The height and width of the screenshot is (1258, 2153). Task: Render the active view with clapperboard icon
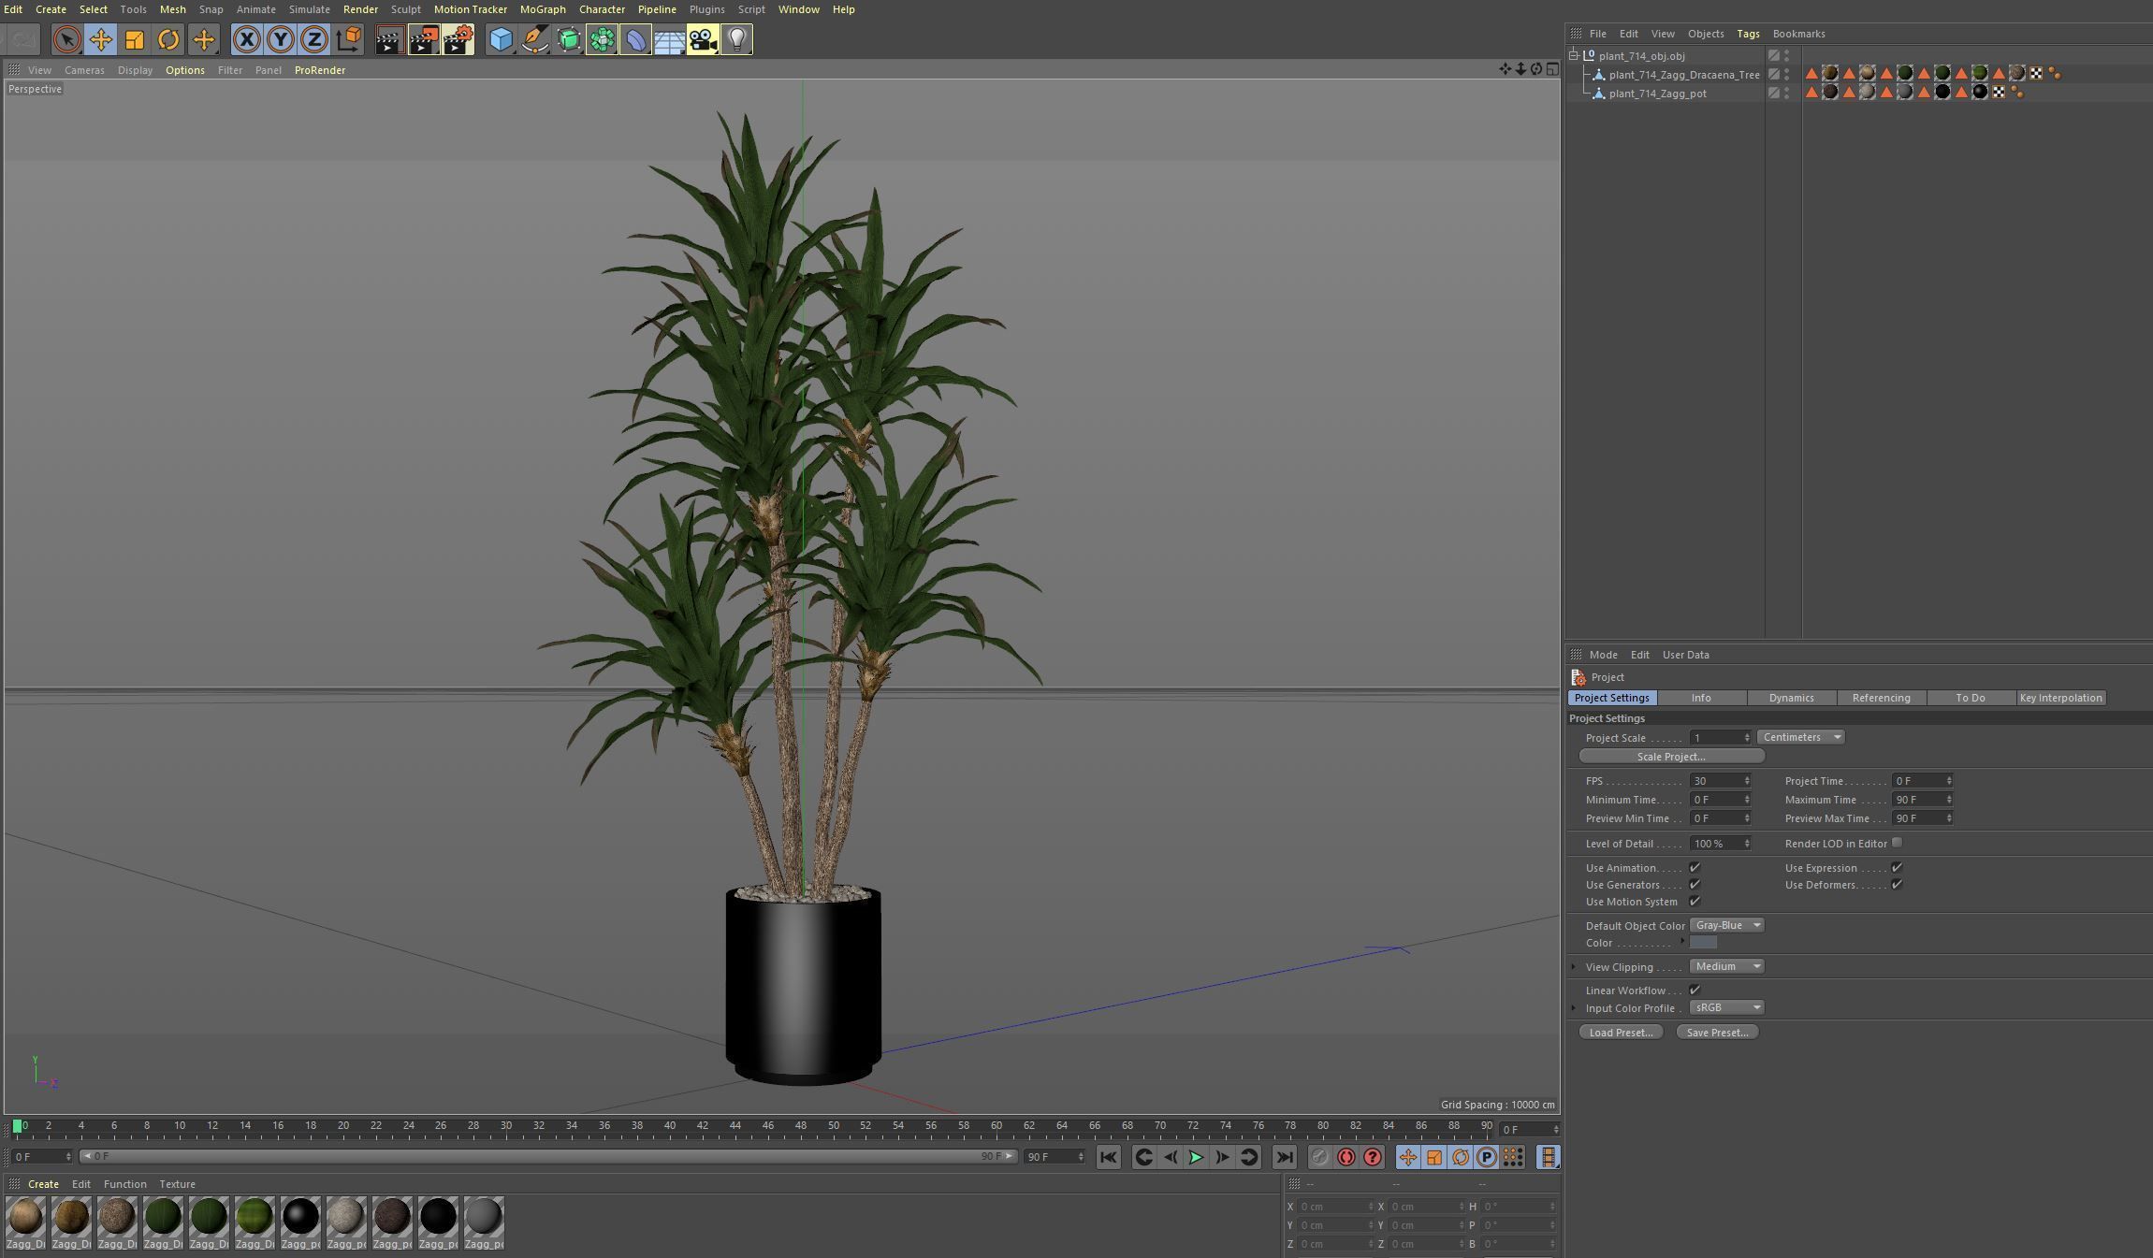tap(389, 39)
